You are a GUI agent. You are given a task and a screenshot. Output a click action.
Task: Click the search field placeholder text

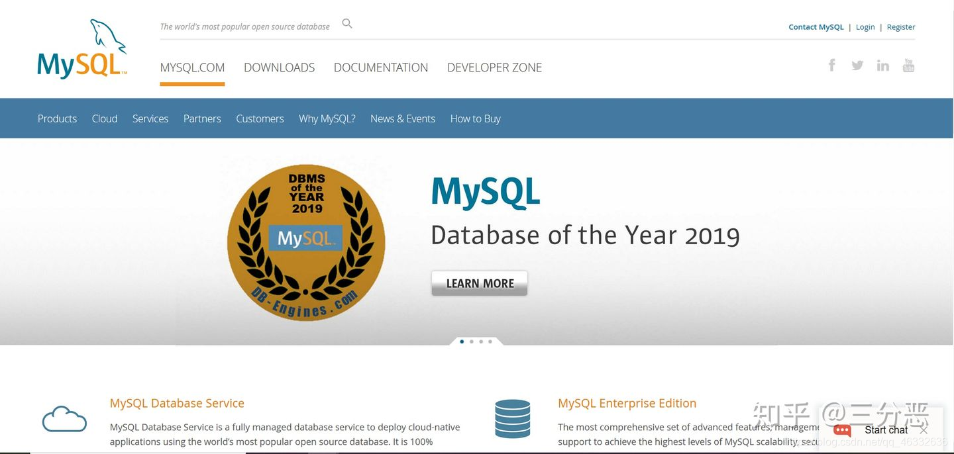[244, 26]
